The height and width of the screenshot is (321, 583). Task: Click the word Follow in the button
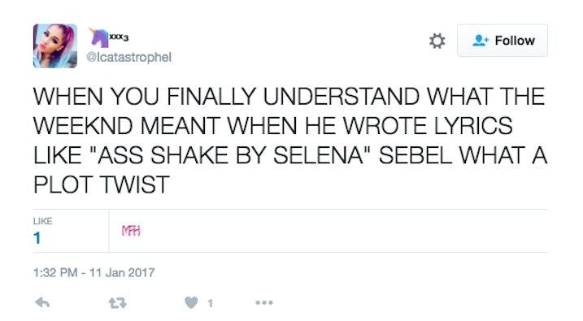(515, 41)
